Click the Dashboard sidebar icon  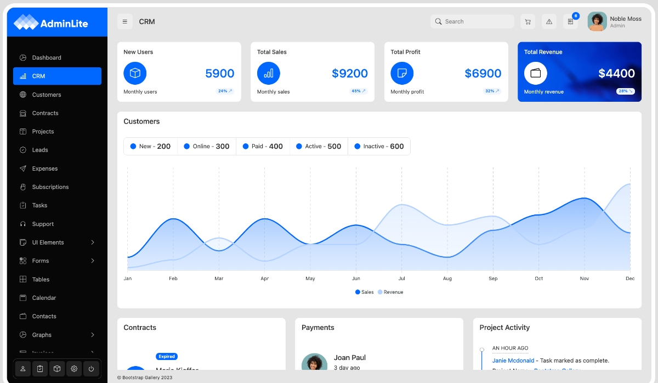pos(23,57)
